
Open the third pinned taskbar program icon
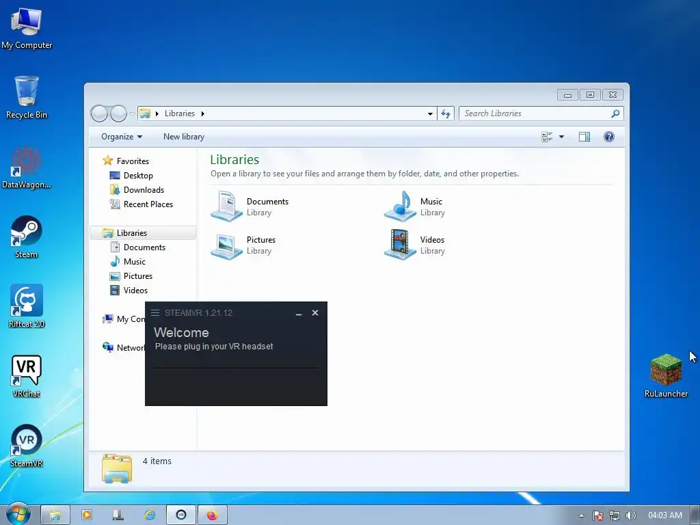point(118,515)
